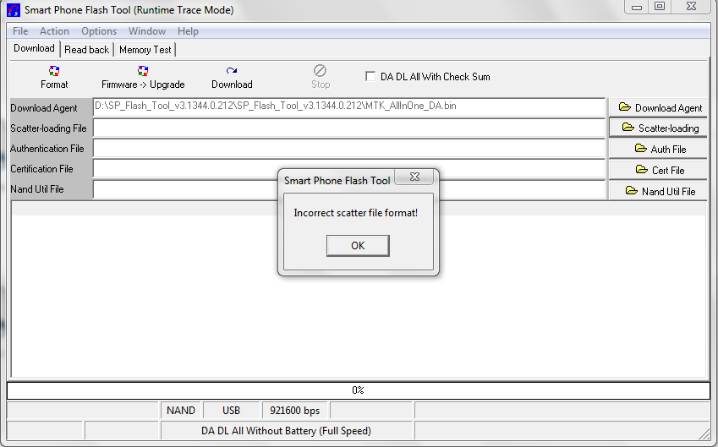Viewport: 718px width, 447px height.
Task: Browse for the Download Agent file
Action: [x=658, y=107]
